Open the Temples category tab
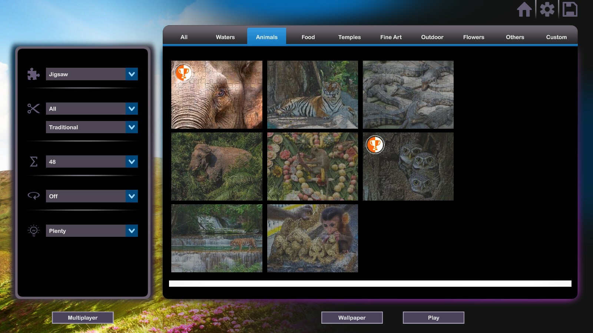This screenshot has height=333, width=593. point(349,37)
